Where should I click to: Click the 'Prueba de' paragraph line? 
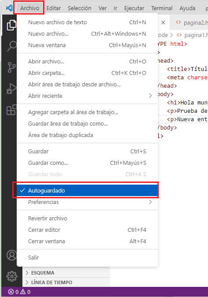[x=187, y=111]
